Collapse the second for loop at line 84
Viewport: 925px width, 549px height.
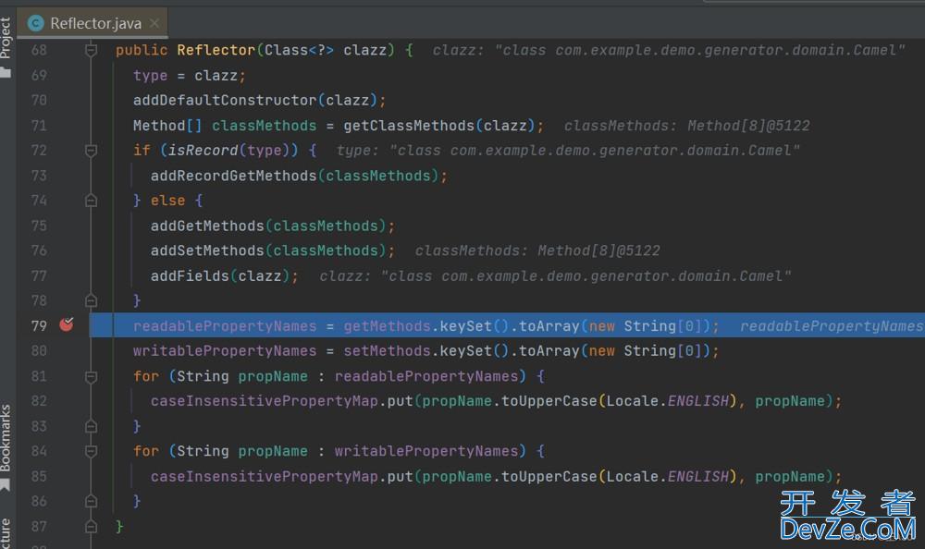tap(91, 451)
